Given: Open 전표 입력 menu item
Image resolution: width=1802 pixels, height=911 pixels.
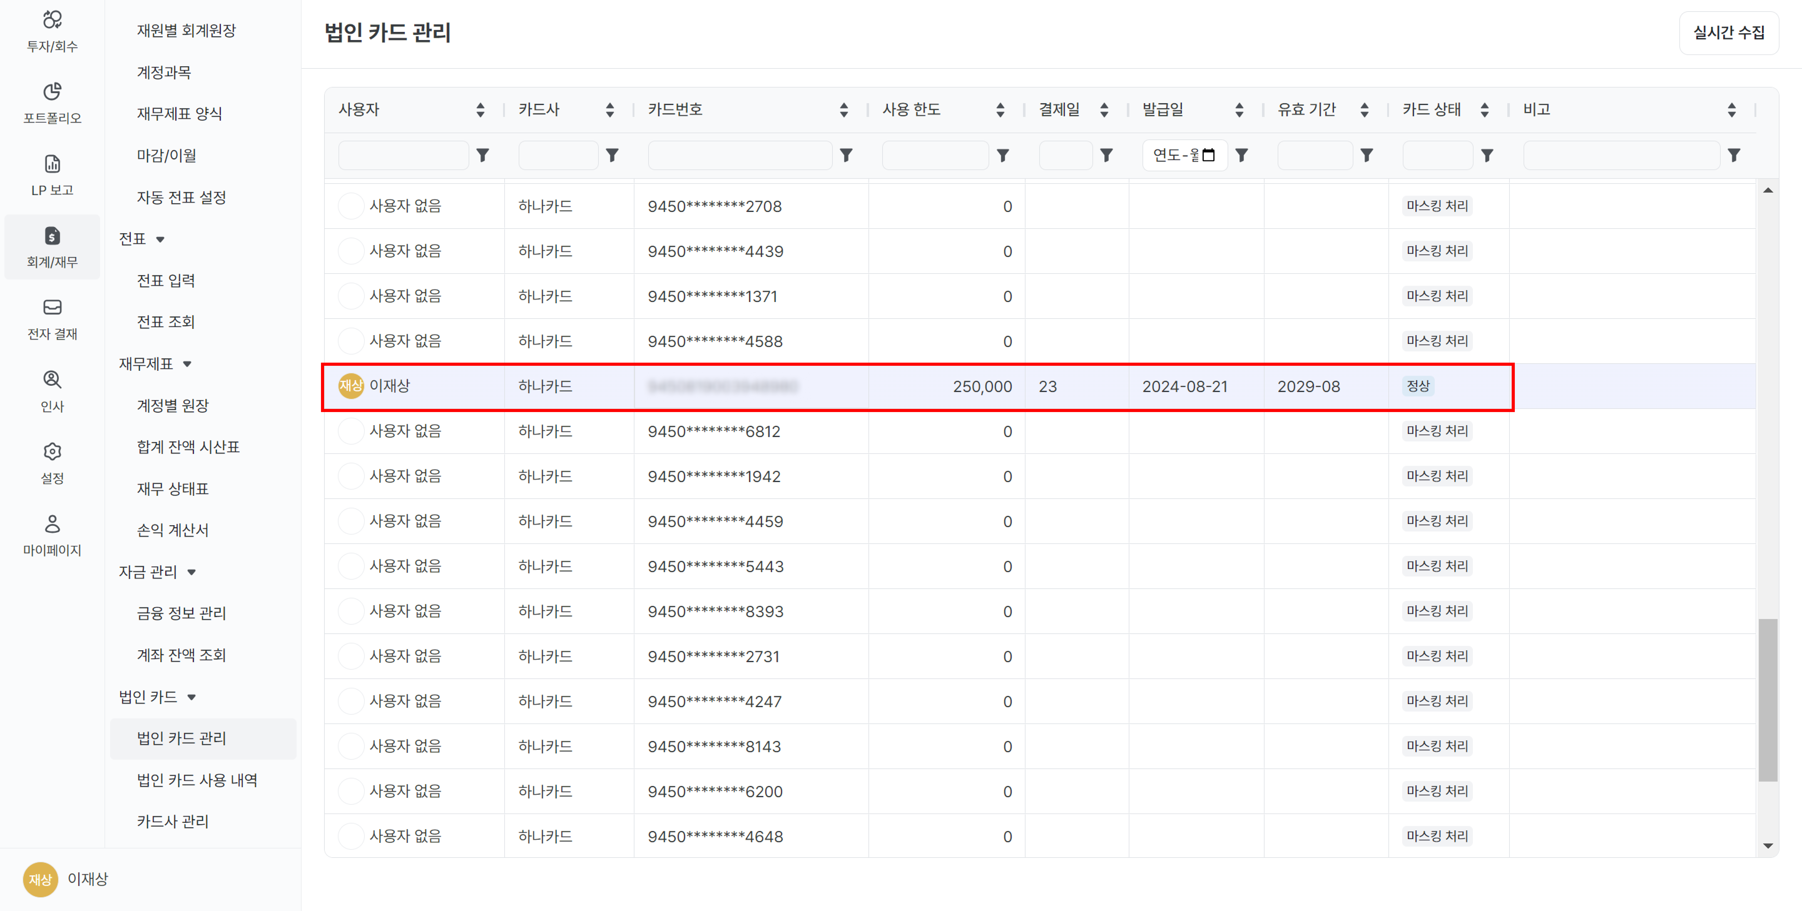Looking at the screenshot, I should [x=166, y=280].
